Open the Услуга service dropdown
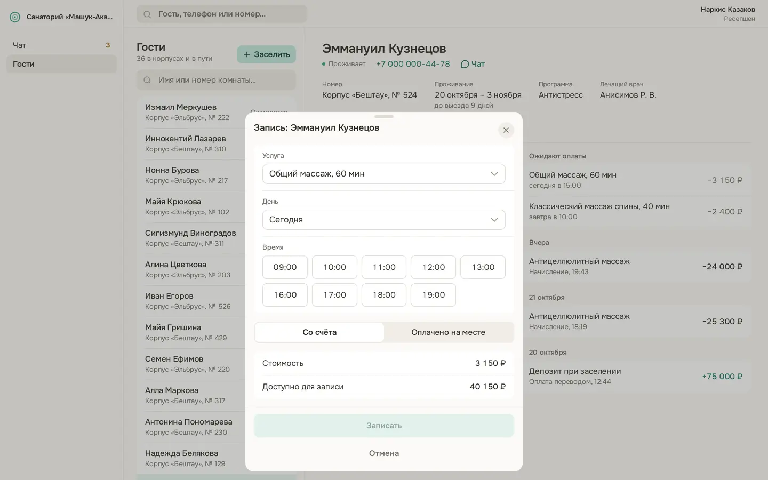 click(x=384, y=174)
